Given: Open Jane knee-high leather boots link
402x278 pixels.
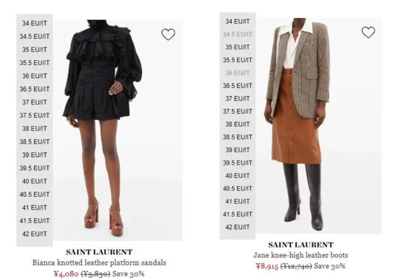Looking at the screenshot, I should coord(301,255).
